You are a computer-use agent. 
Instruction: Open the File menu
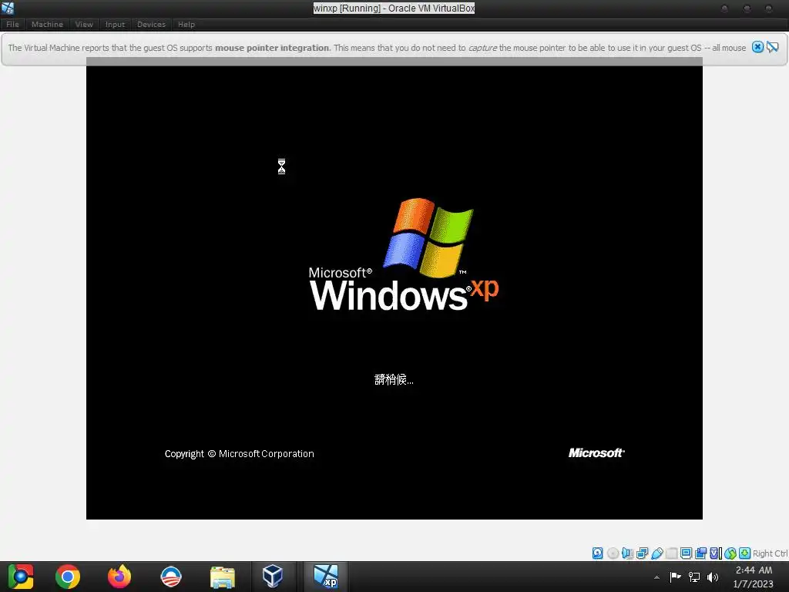point(12,24)
